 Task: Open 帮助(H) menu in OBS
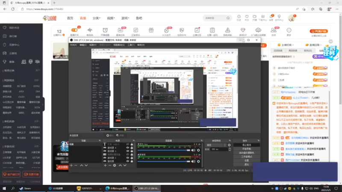click(x=141, y=45)
